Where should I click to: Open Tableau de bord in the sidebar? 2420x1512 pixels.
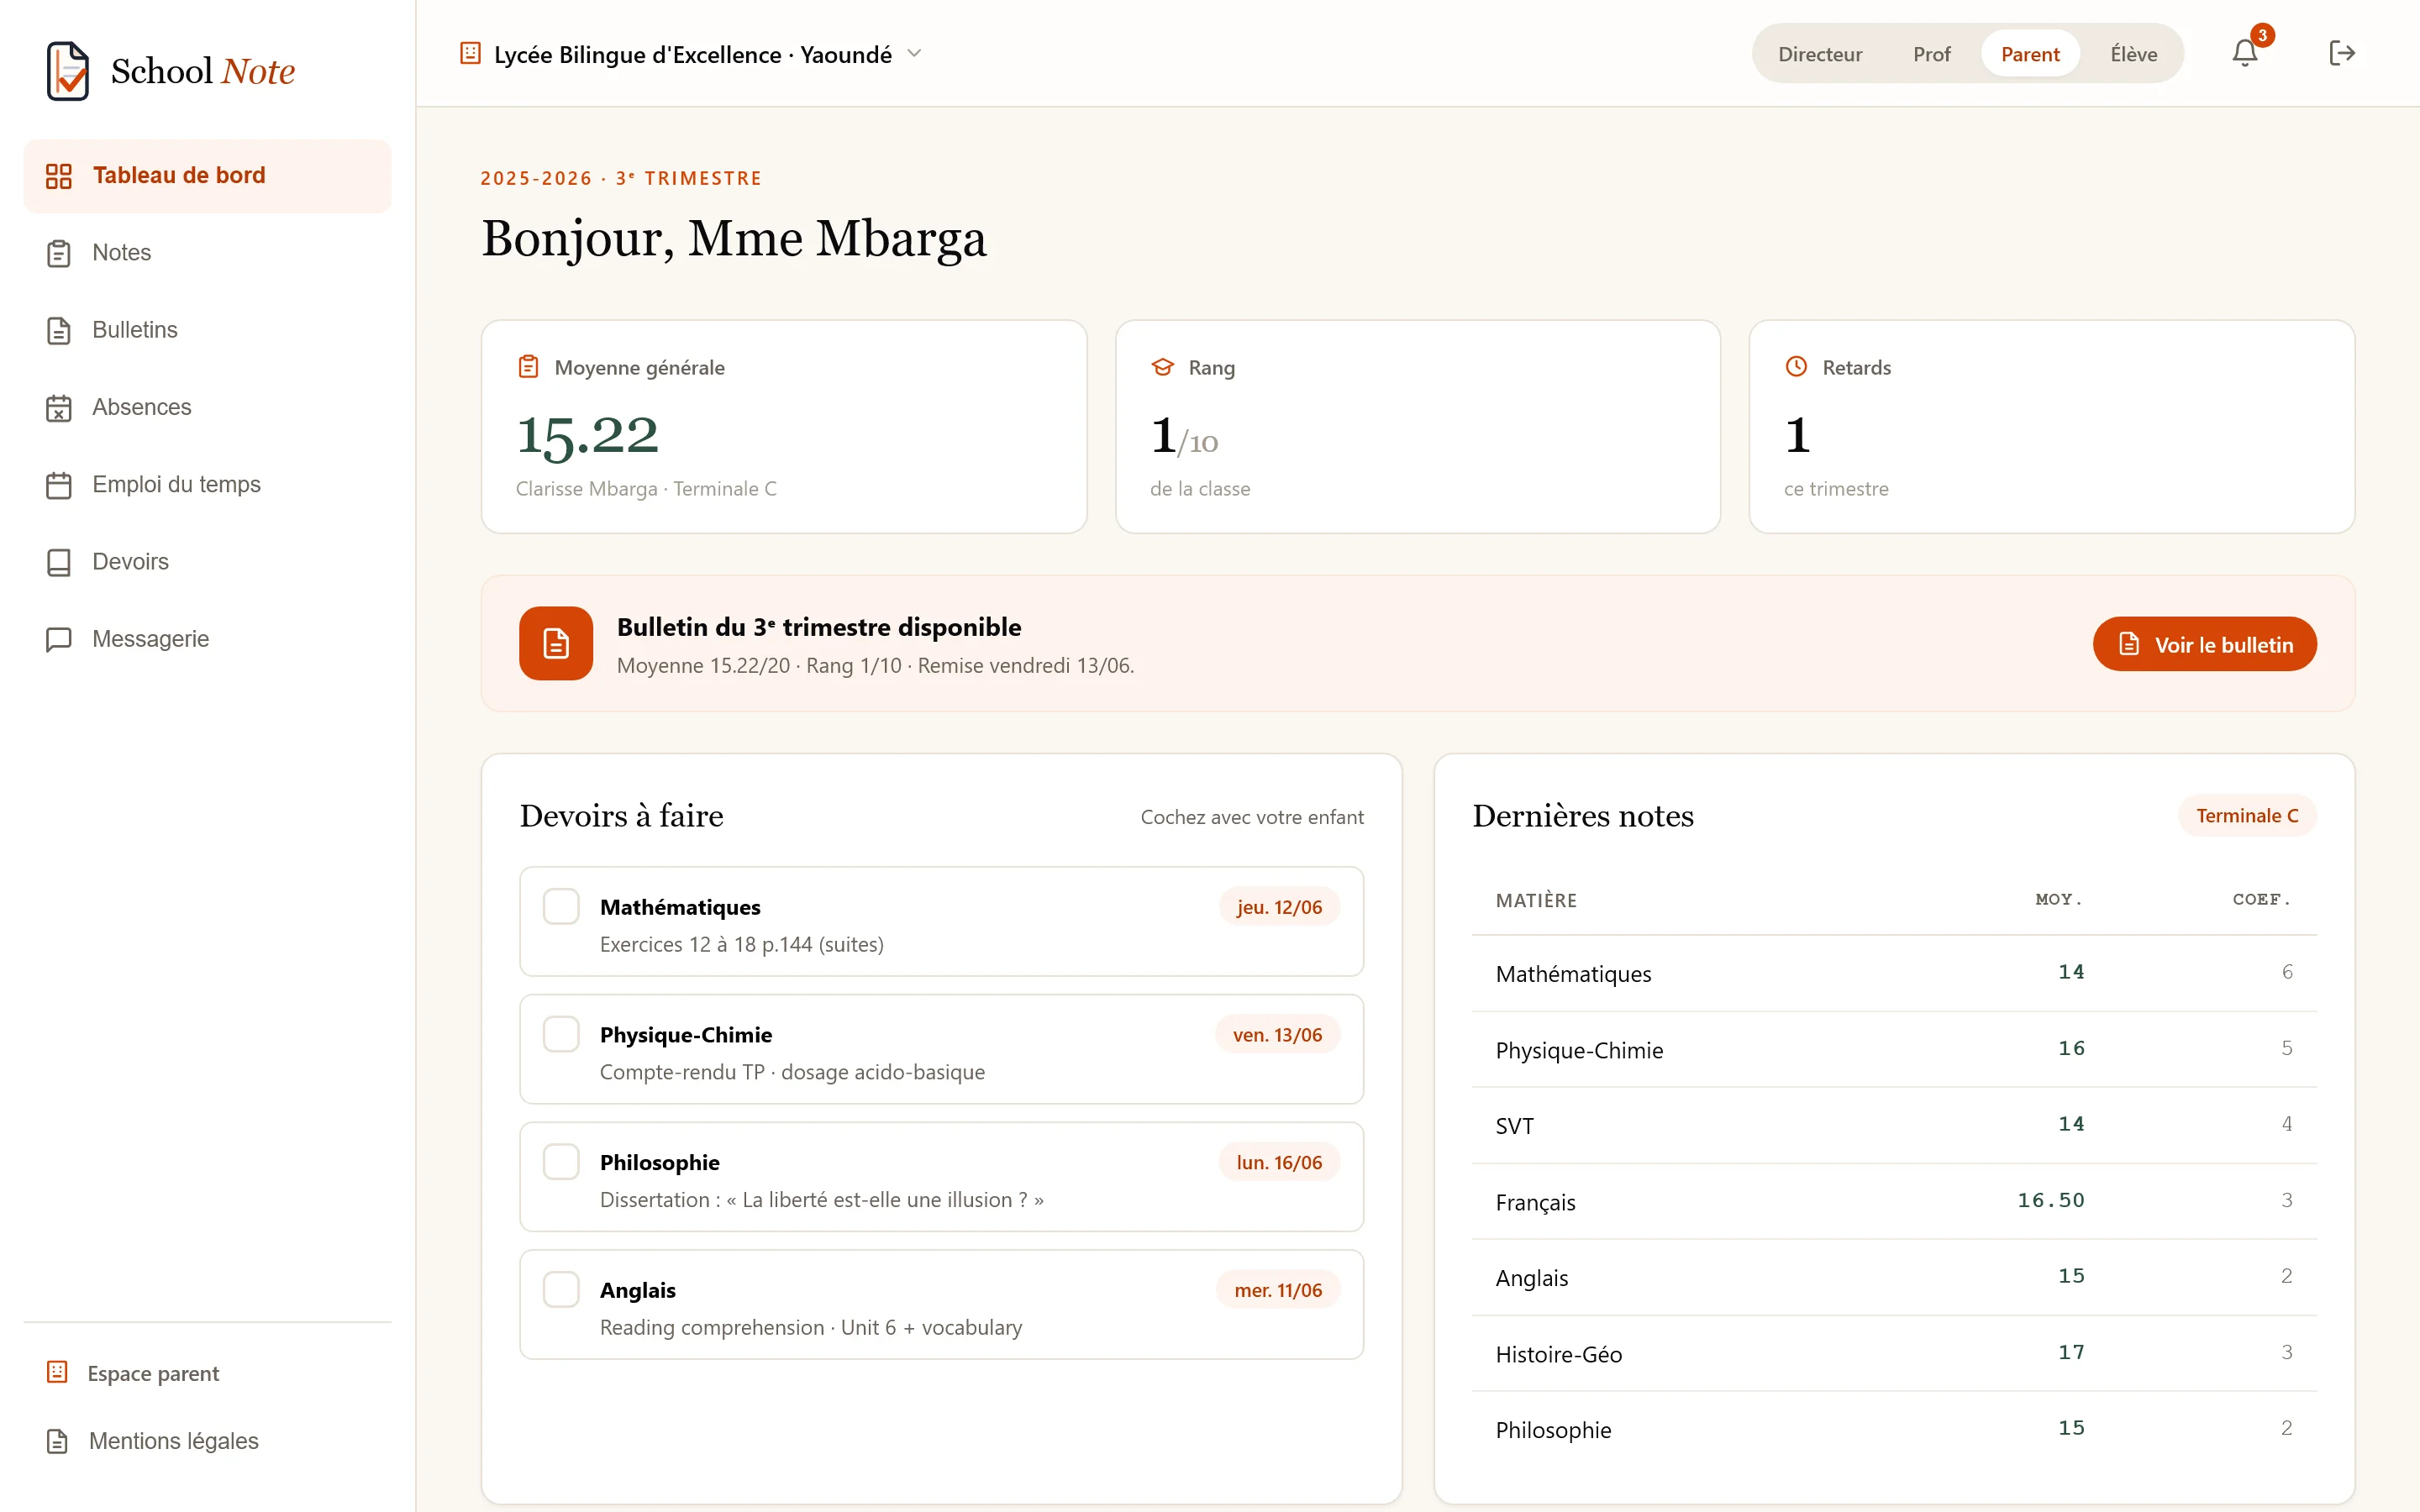pos(207,176)
